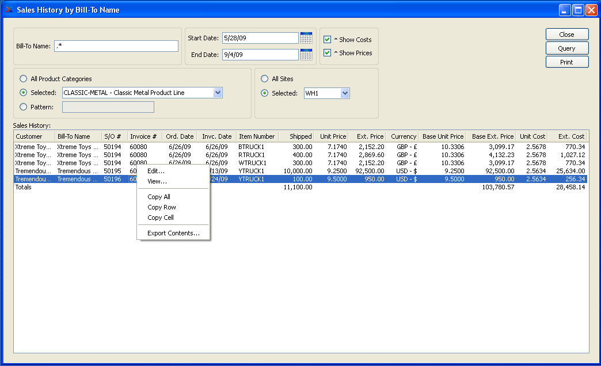Open the WH1 site dropdown
The height and width of the screenshot is (366, 601).
tap(344, 93)
